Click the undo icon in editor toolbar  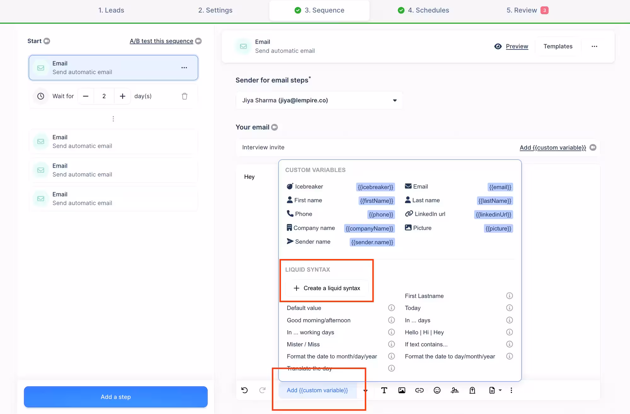coord(244,390)
